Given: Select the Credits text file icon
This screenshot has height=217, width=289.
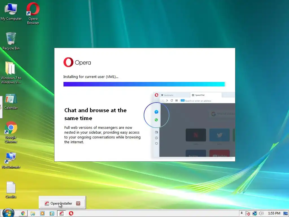Looking at the screenshot, I should pos(11,190).
